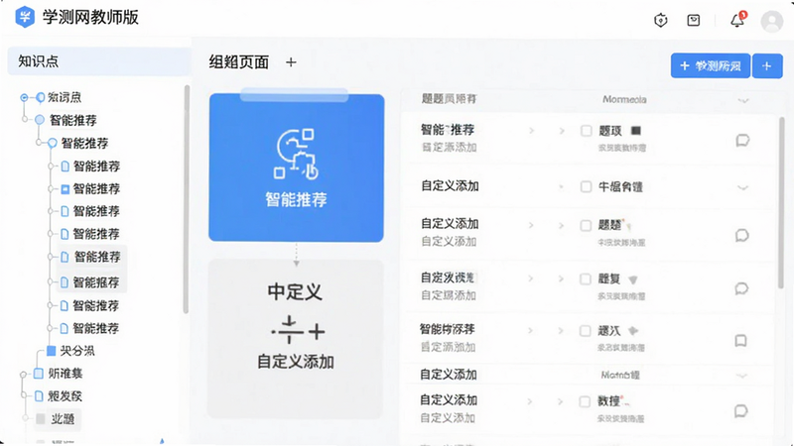This screenshot has width=794, height=446.
Task: Expand the Mormeola header dropdown chevron
Action: click(x=742, y=100)
